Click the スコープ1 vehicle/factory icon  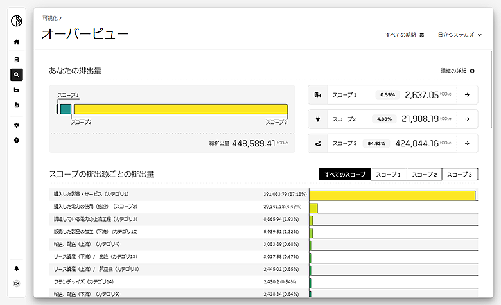coord(317,95)
